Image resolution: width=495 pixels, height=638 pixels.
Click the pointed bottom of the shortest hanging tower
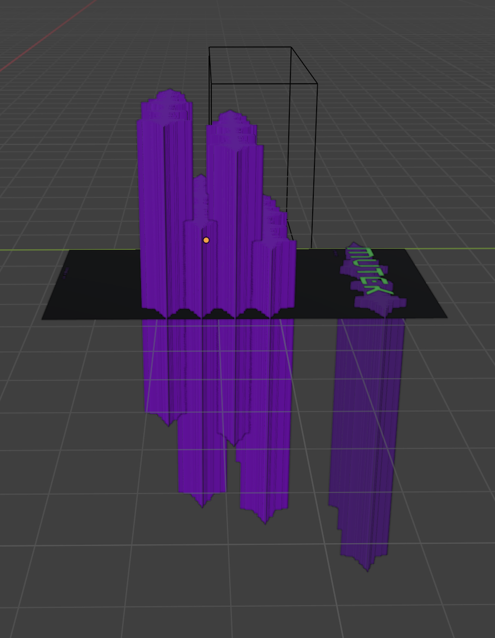pos(168,423)
